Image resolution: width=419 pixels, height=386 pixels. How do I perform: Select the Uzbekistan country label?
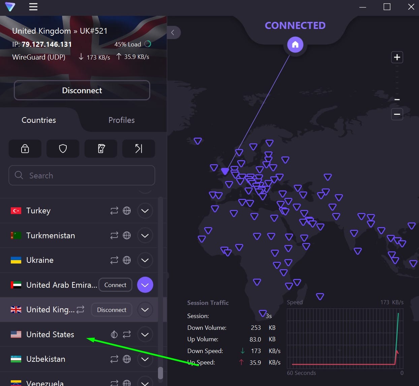click(x=46, y=359)
